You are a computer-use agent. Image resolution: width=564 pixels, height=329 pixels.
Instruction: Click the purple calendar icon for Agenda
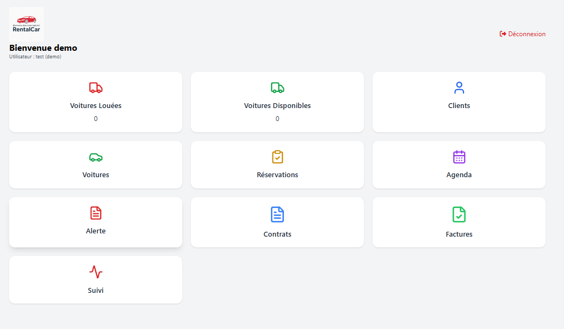459,157
